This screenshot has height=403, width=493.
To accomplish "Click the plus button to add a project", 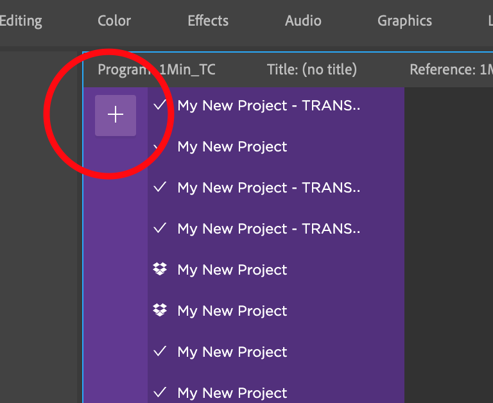I will pos(116,116).
